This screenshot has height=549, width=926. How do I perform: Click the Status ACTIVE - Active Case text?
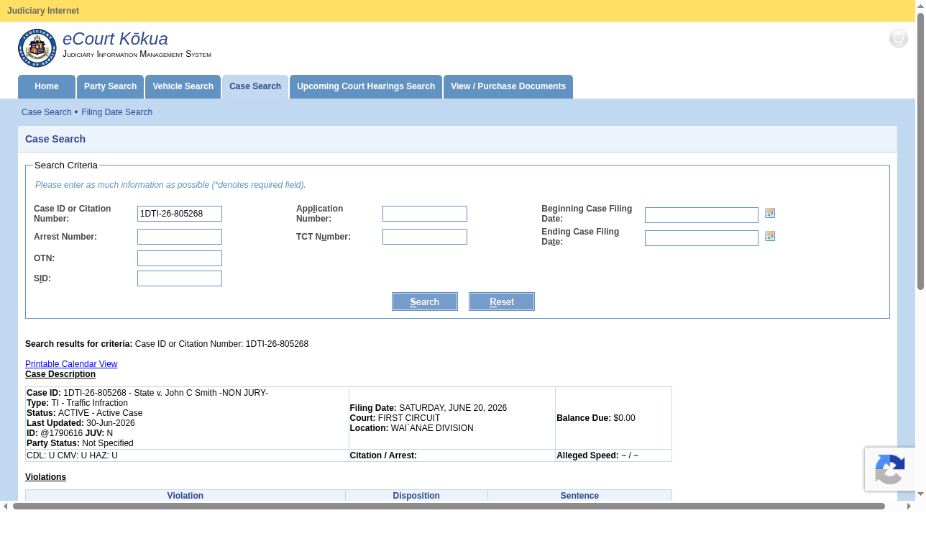pos(85,413)
